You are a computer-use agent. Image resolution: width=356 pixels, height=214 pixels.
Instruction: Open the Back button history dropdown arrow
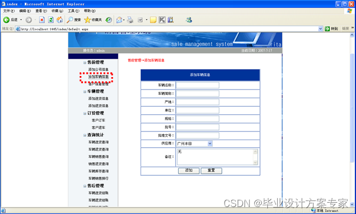tap(21, 20)
